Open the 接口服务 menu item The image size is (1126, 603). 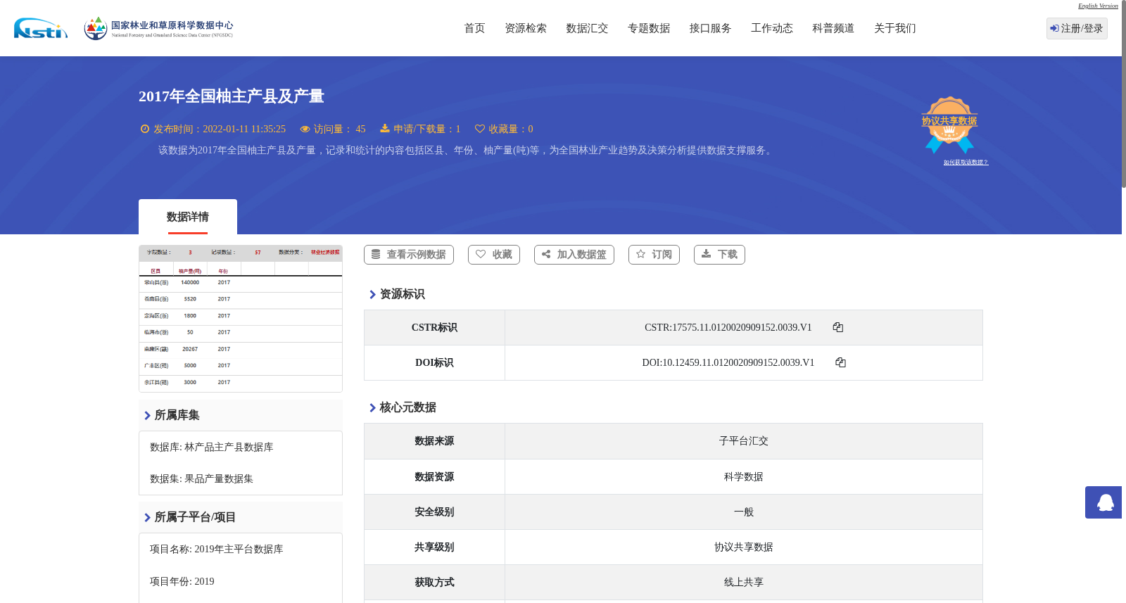[x=710, y=28]
